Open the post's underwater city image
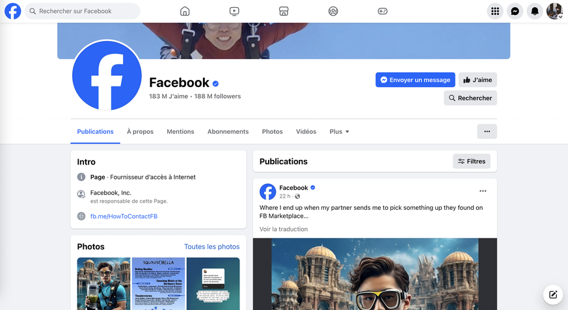This screenshot has width=568, height=310. coord(375,274)
